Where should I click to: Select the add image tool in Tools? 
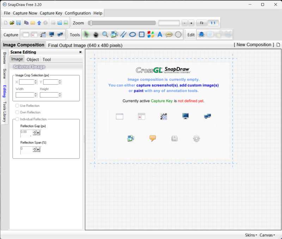click(x=114, y=34)
